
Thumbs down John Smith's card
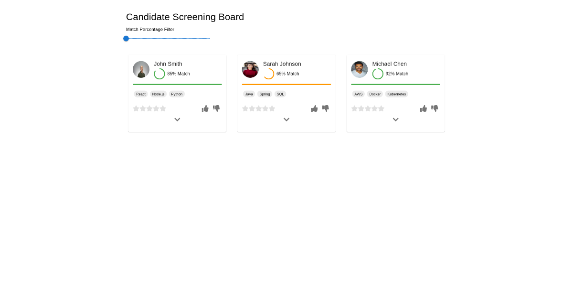pos(216,108)
